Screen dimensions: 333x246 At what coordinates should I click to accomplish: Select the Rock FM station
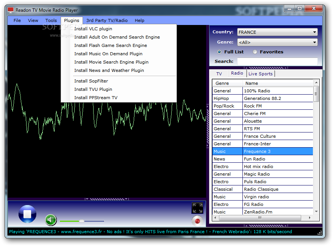263,106
